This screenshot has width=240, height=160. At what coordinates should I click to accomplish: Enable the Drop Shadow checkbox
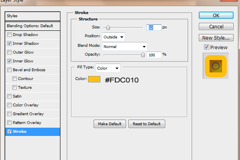tap(9, 35)
